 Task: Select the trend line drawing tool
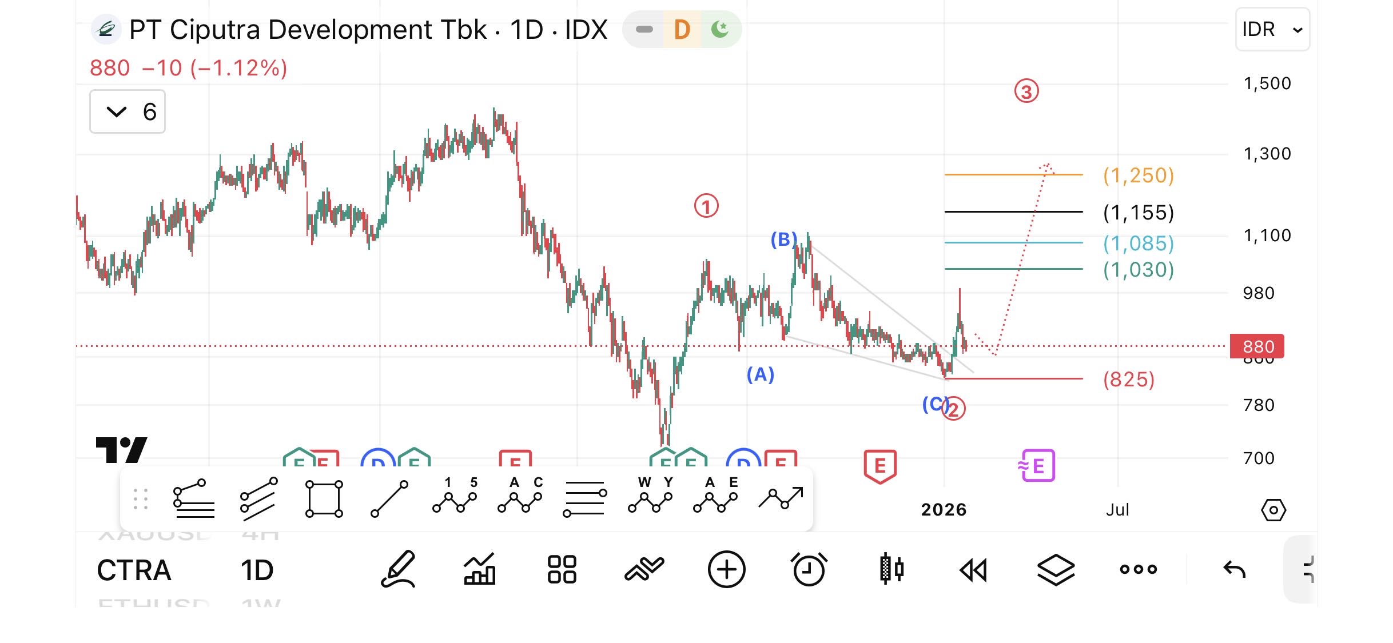point(389,499)
